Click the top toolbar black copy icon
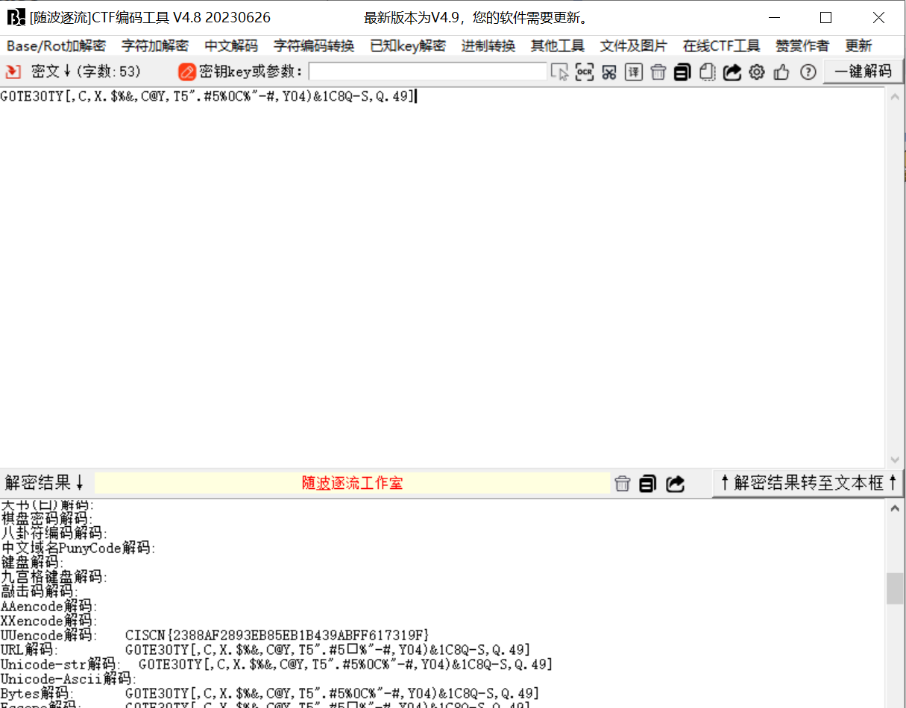 point(682,72)
